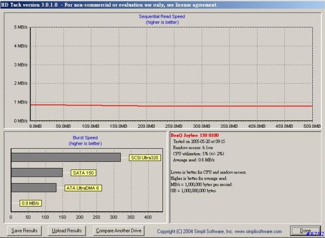Click the SCSI Ultra320 gray bar

[66, 157]
